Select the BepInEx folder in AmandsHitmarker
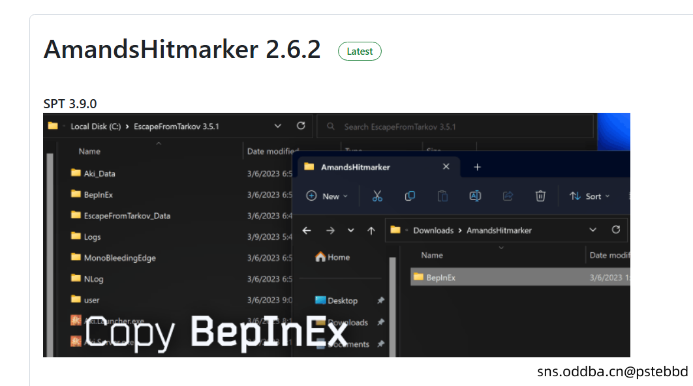This screenshot has height=386, width=693. point(441,277)
